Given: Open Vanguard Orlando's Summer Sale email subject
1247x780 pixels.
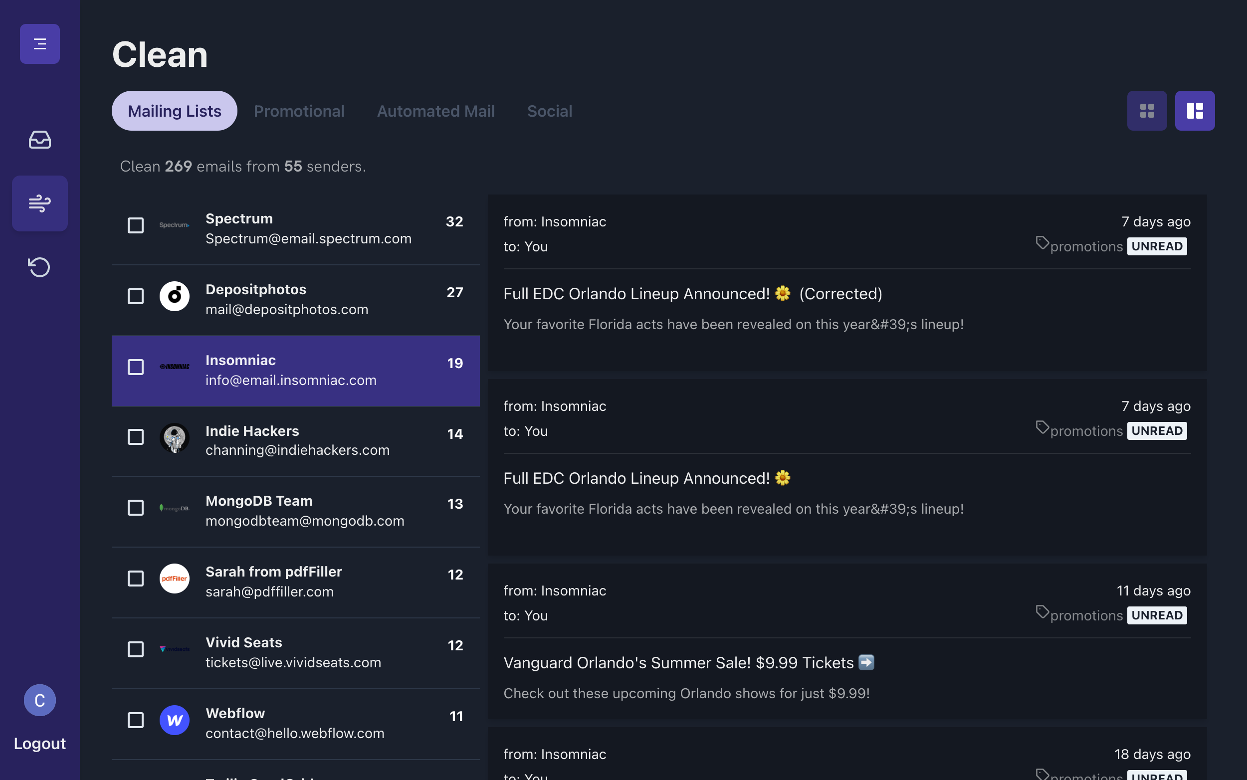Looking at the screenshot, I should [689, 663].
